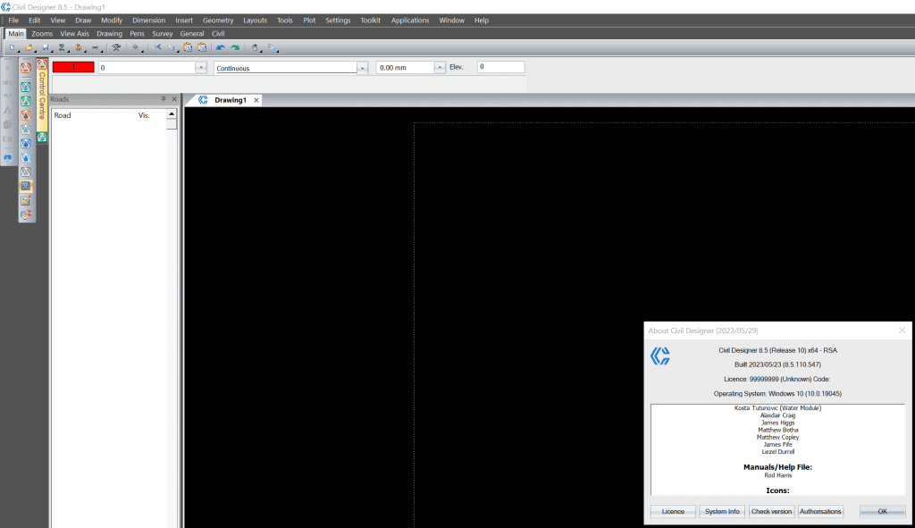Create a new drawing with the New icon
The image size is (915, 528).
tap(13, 48)
